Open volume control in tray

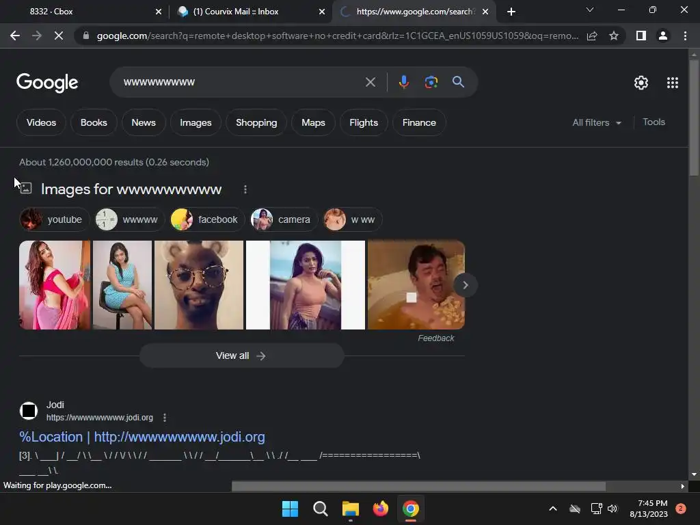(x=612, y=509)
